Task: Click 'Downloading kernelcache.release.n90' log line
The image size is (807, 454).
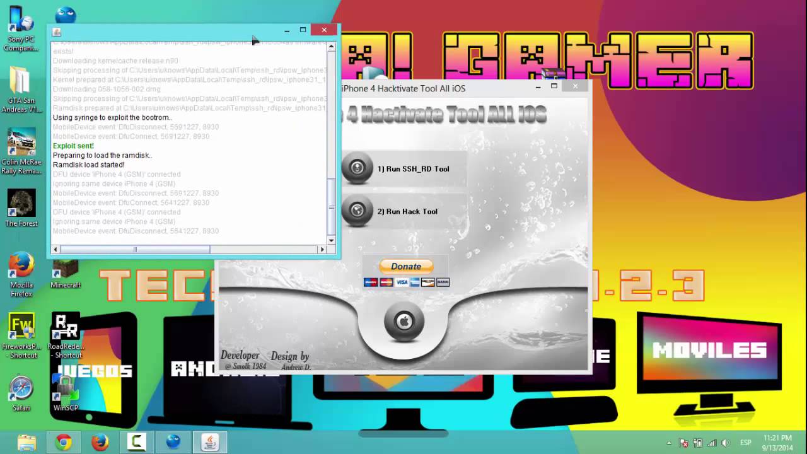Action: (x=115, y=61)
